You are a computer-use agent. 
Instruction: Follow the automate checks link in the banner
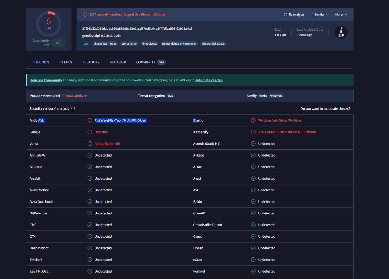[209, 80]
